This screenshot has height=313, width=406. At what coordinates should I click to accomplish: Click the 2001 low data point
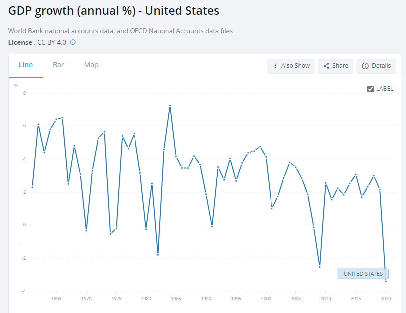pos(271,209)
